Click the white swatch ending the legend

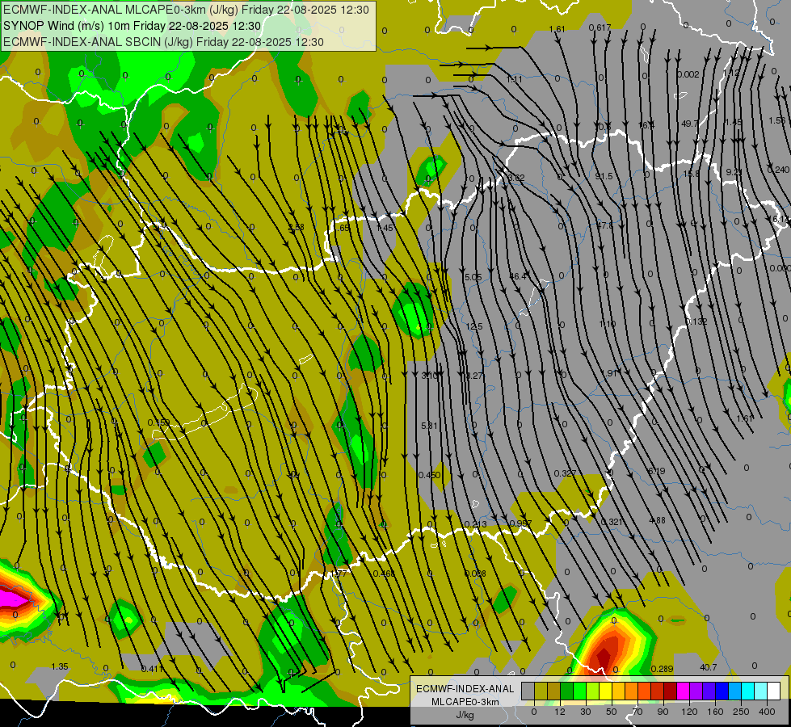pyautogui.click(x=773, y=691)
